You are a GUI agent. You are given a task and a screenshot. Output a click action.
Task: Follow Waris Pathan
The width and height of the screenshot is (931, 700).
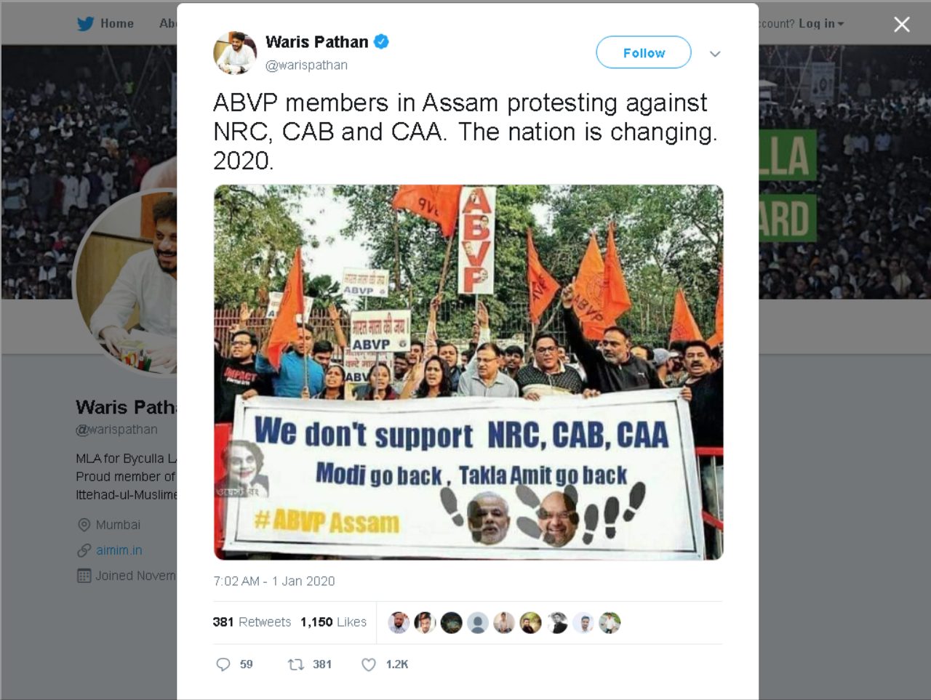pos(644,52)
